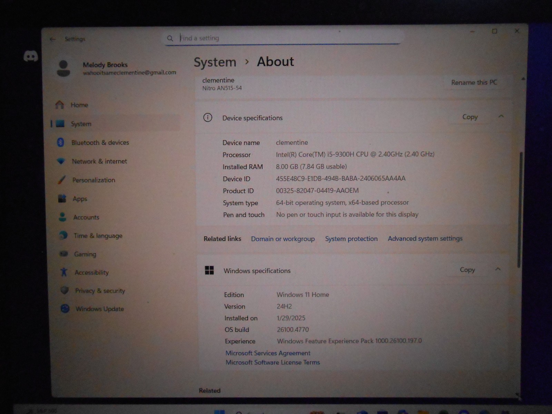
Task: Click the search magnifier icon
Action: 170,38
